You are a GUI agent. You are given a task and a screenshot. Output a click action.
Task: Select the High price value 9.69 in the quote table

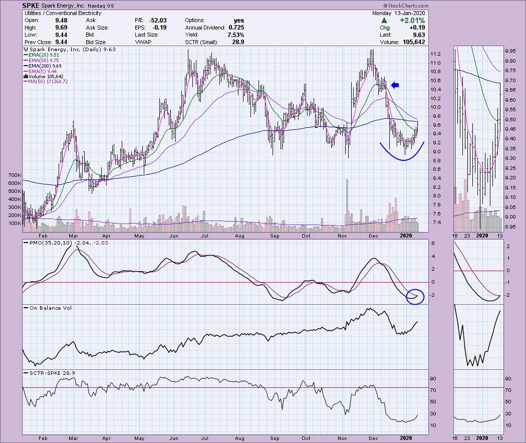coord(62,28)
